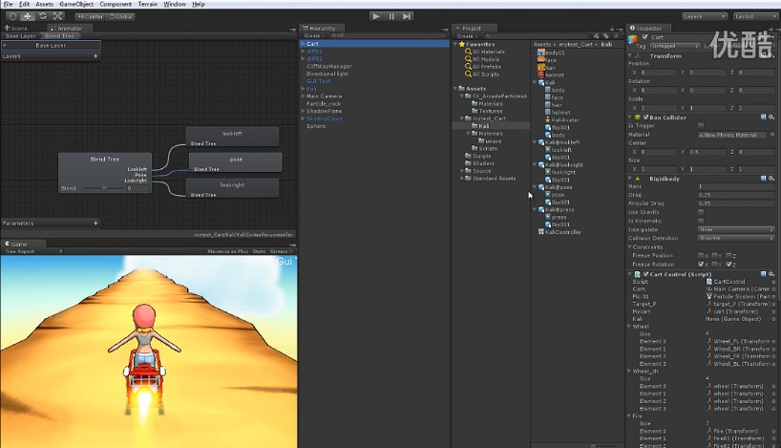Select the lookleft animation clip

click(x=558, y=150)
